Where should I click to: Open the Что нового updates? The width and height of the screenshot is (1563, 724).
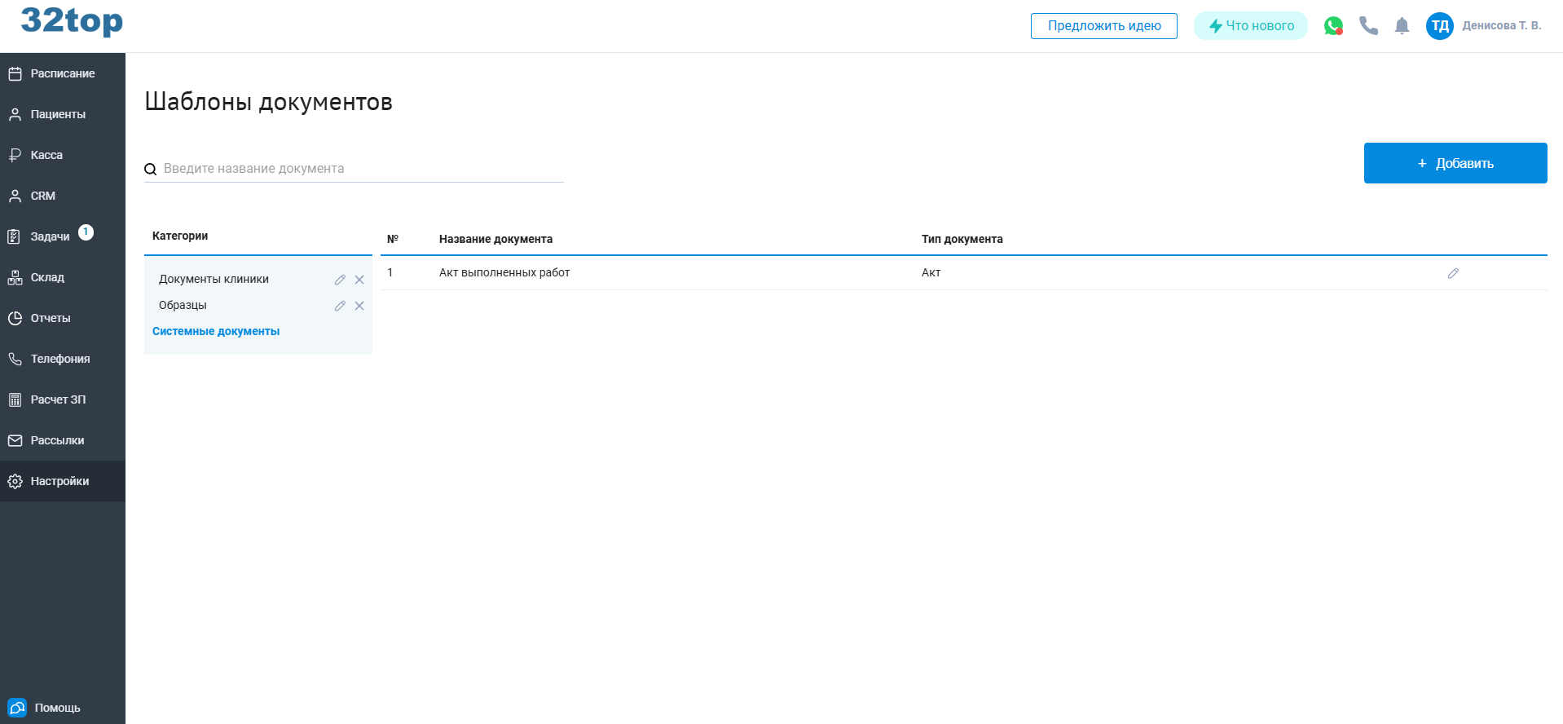[x=1250, y=26]
